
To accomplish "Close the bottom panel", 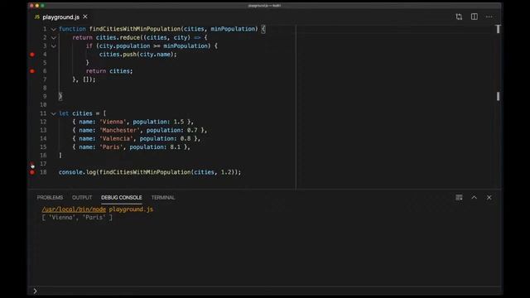I will coord(489,197).
